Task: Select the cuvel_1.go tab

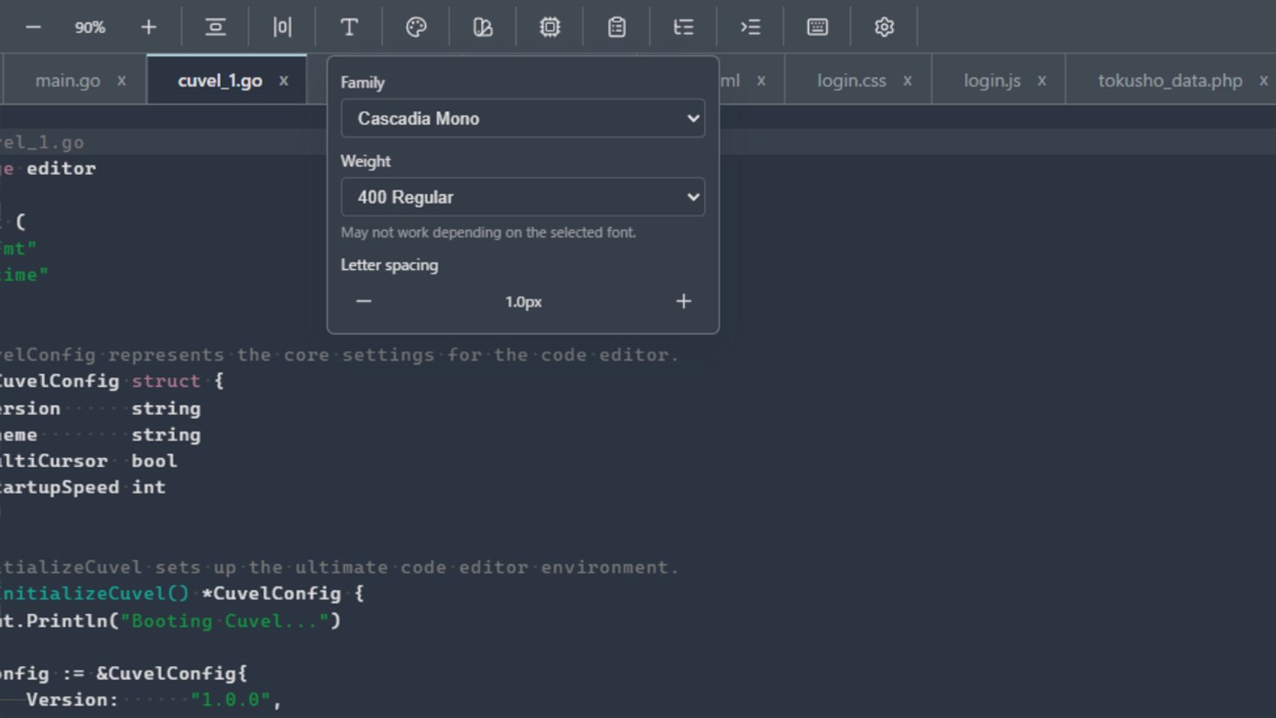Action: click(x=220, y=80)
